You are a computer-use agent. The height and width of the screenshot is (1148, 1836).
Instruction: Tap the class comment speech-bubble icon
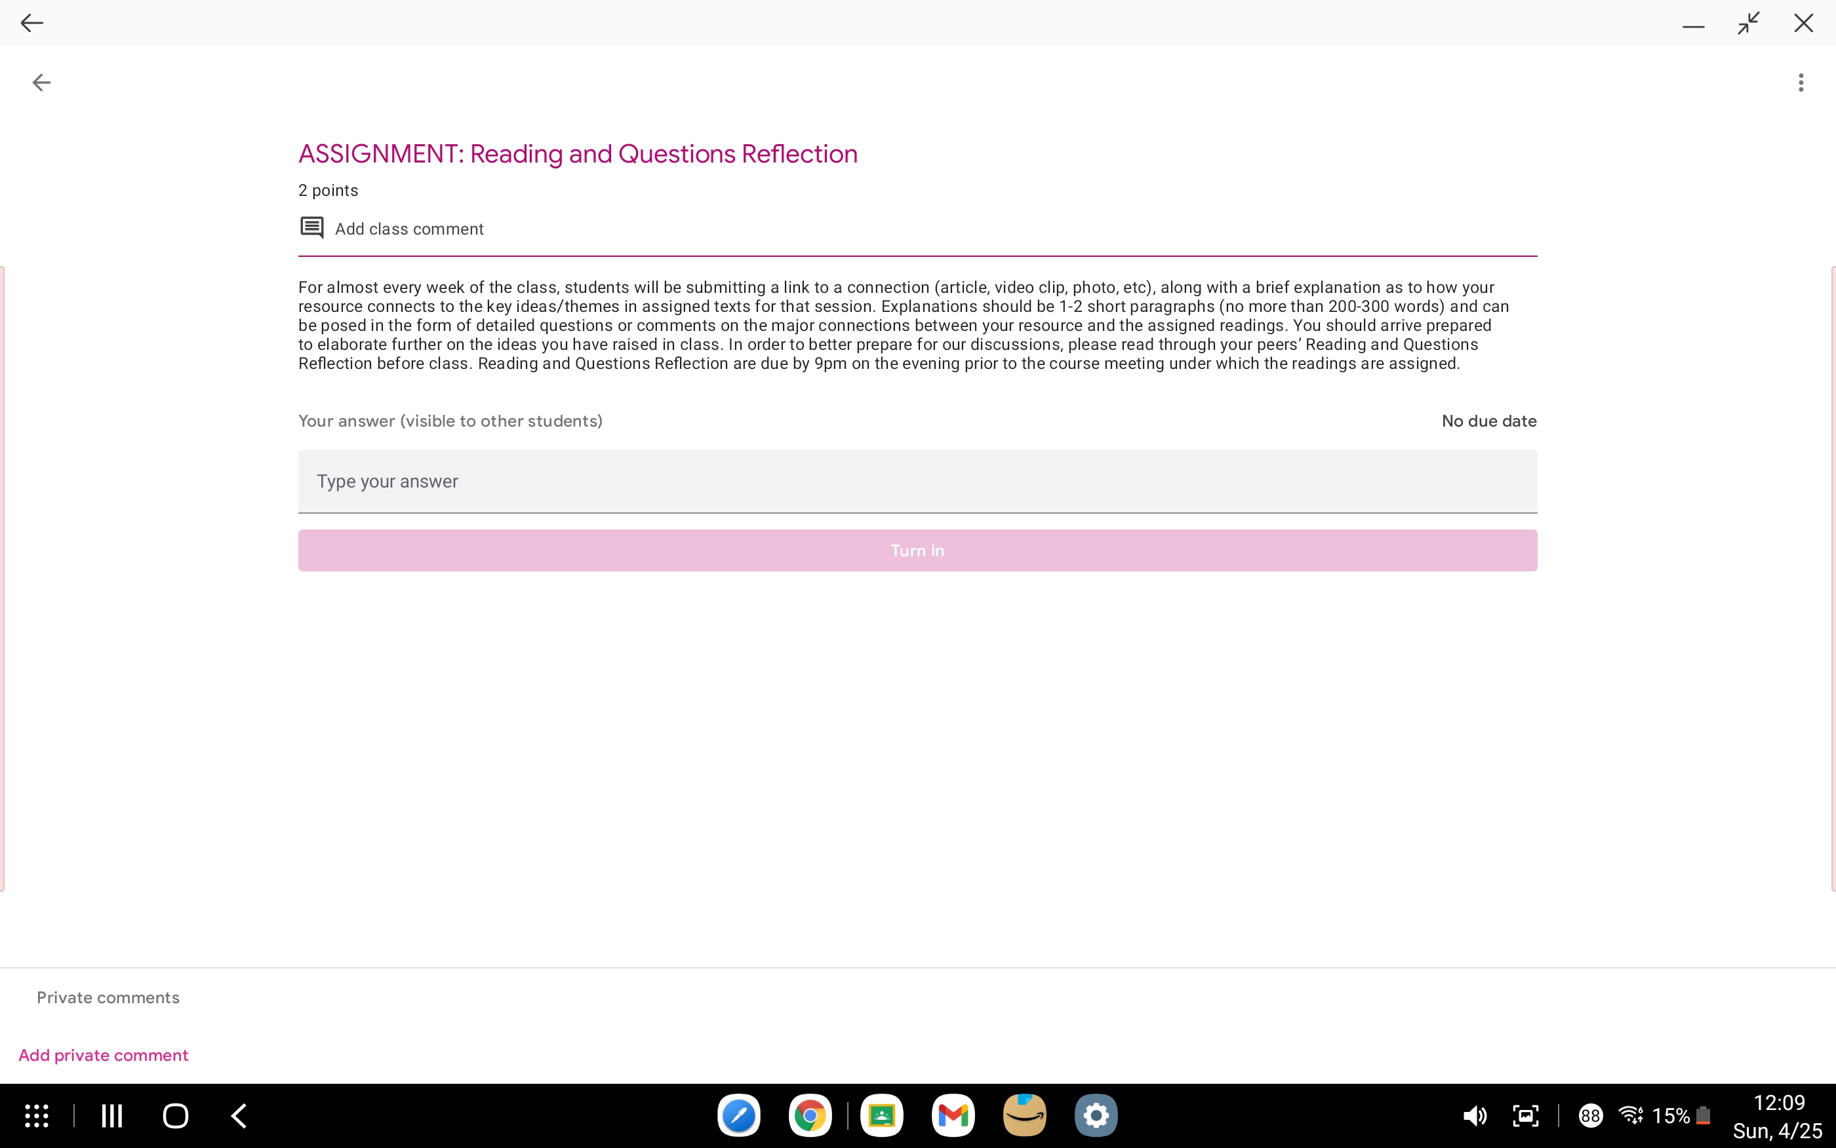[311, 228]
